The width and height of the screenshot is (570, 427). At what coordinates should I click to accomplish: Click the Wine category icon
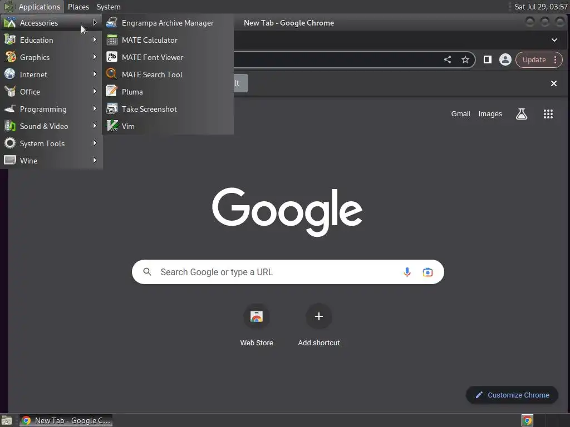pyautogui.click(x=10, y=160)
